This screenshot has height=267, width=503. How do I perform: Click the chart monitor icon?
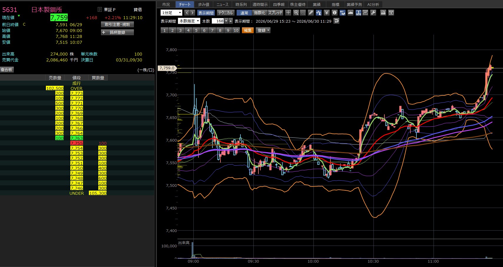click(365, 13)
